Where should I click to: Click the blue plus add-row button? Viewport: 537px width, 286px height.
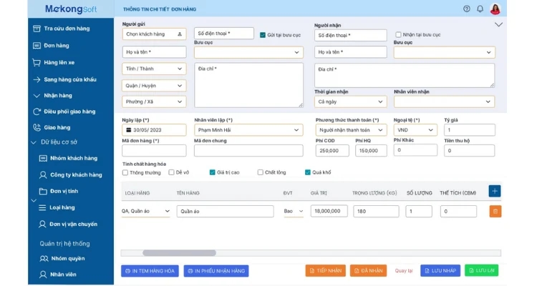(495, 191)
